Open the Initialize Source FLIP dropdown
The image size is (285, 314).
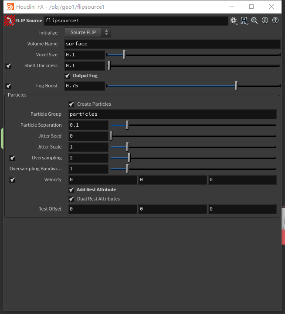pos(88,32)
